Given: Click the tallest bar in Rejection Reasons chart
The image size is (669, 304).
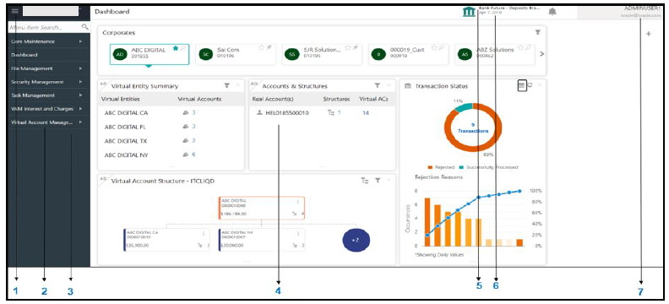Looking at the screenshot, I should [427, 222].
